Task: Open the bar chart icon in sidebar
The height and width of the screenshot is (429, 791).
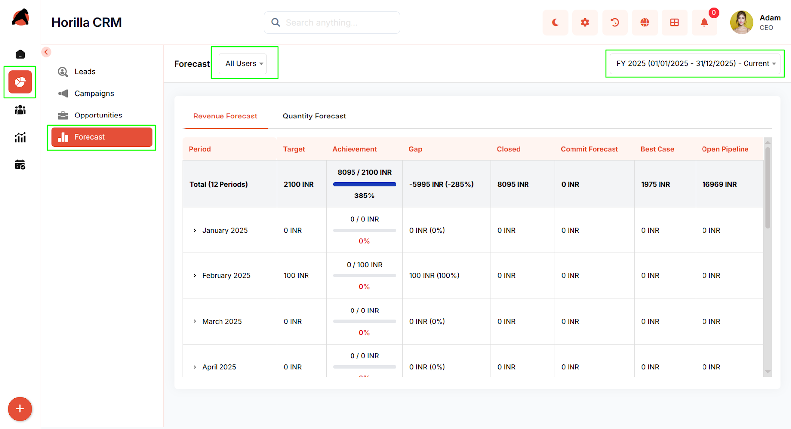Action: [x=20, y=137]
